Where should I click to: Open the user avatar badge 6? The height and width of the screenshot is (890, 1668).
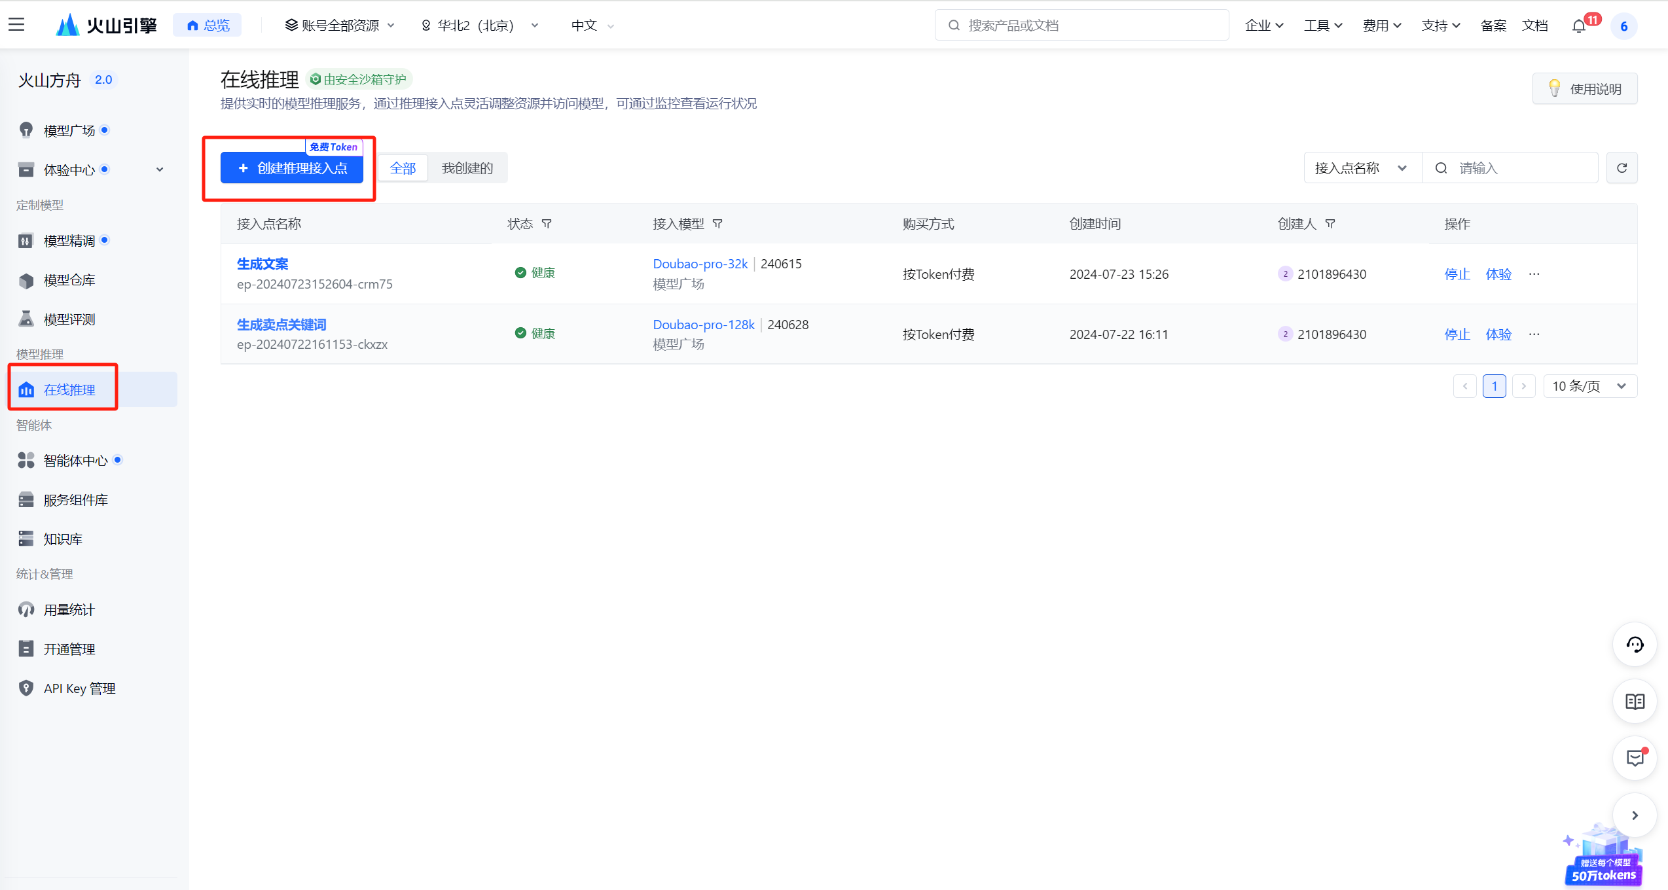(1623, 26)
